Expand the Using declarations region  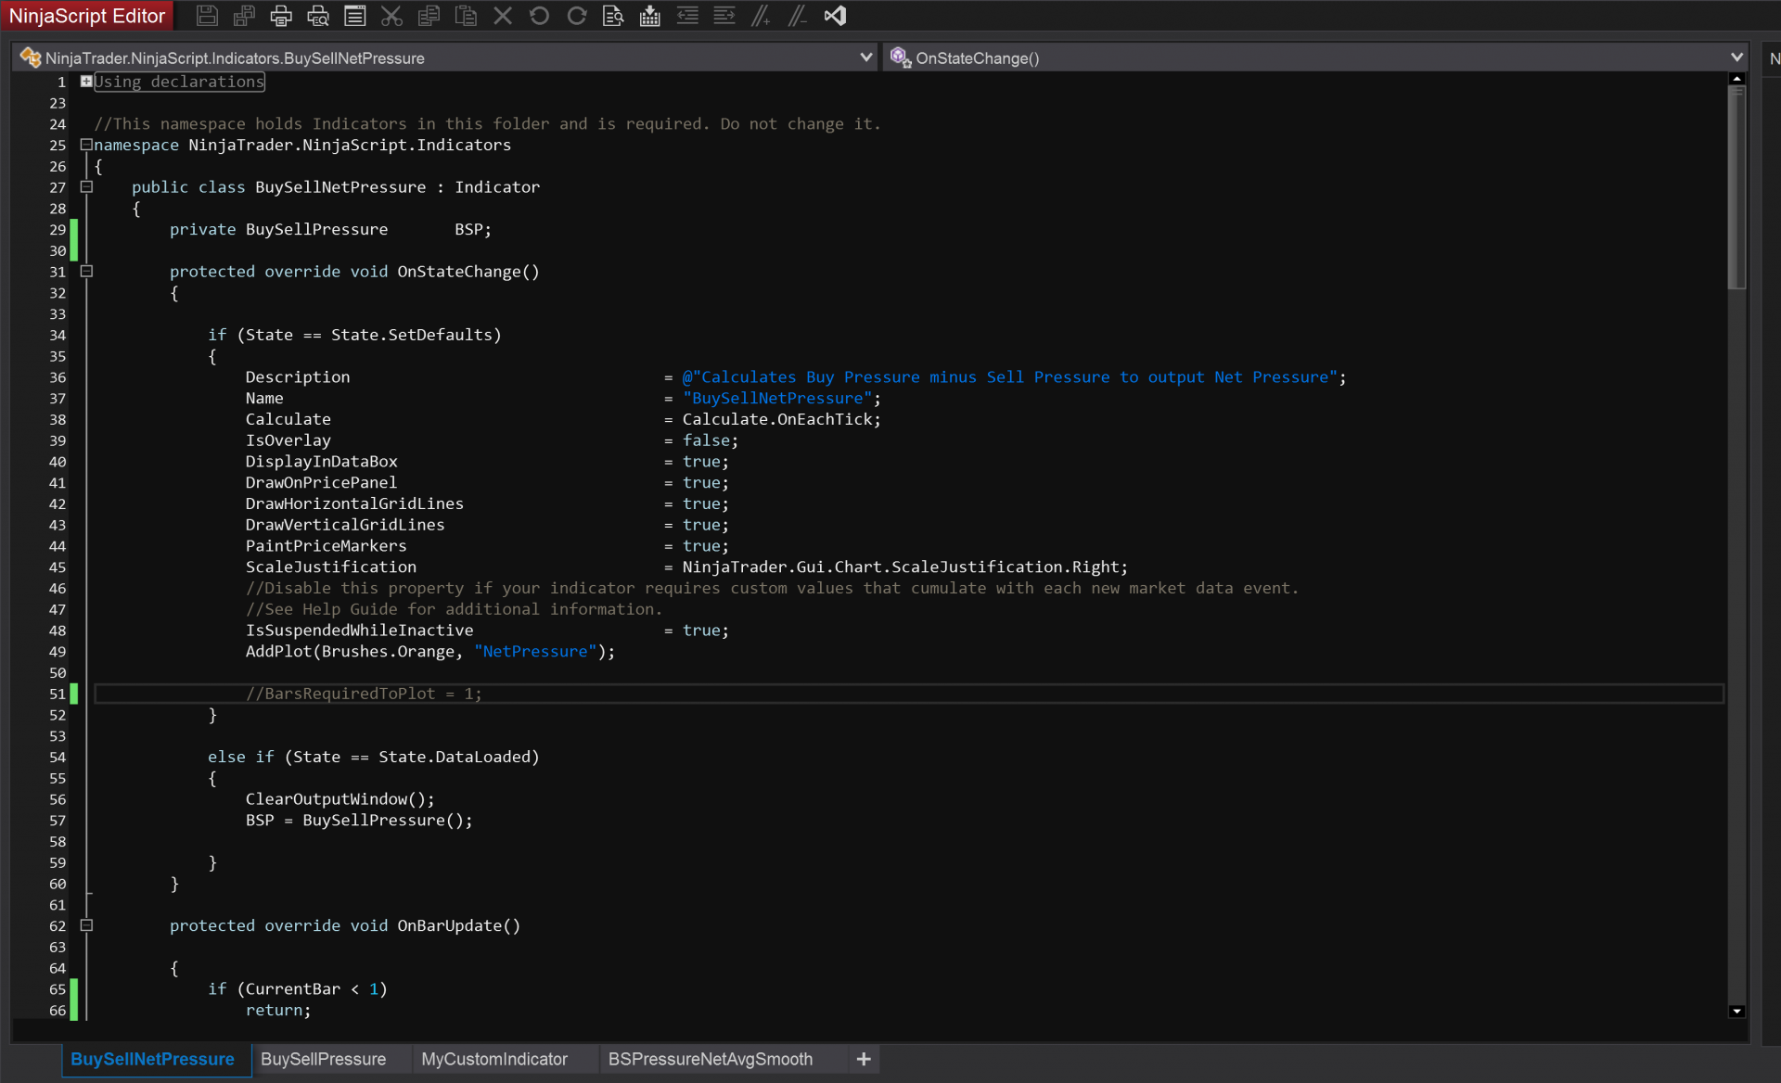[x=86, y=82]
